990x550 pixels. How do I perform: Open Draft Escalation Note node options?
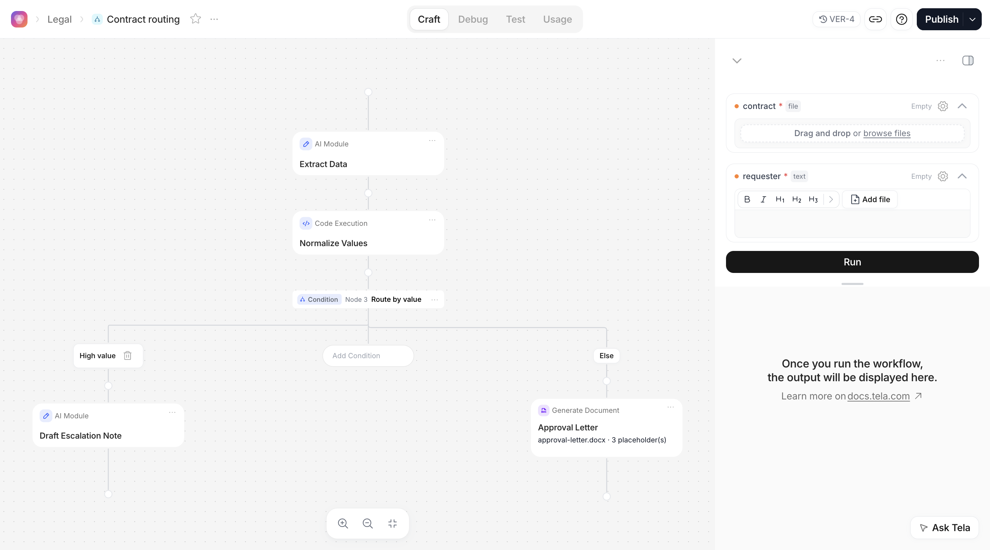point(172,412)
